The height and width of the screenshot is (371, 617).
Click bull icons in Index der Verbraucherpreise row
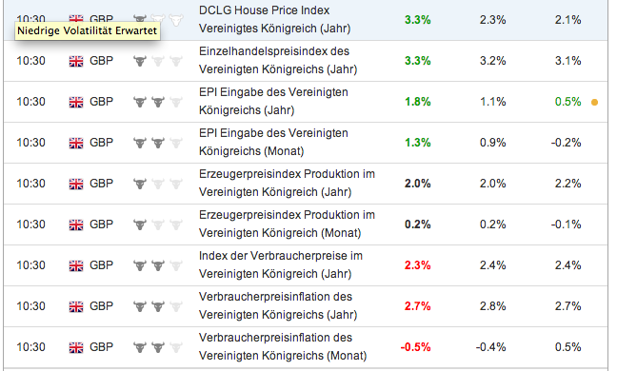(x=158, y=265)
